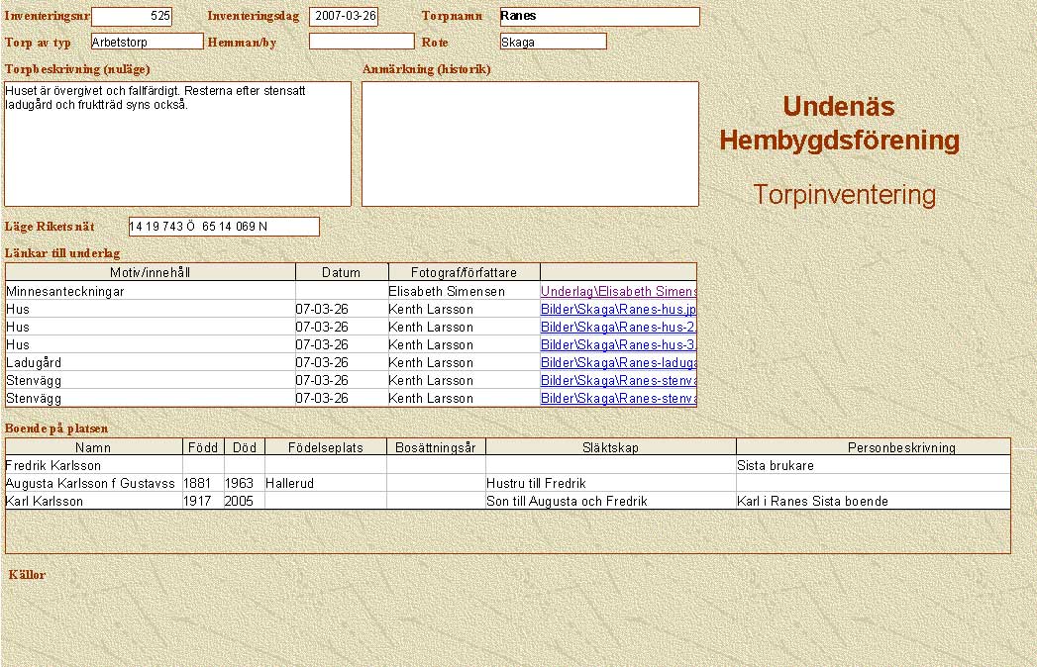This screenshot has height=667, width=1037.
Task: Click the Motiv/innehåll column header
Action: [x=150, y=273]
